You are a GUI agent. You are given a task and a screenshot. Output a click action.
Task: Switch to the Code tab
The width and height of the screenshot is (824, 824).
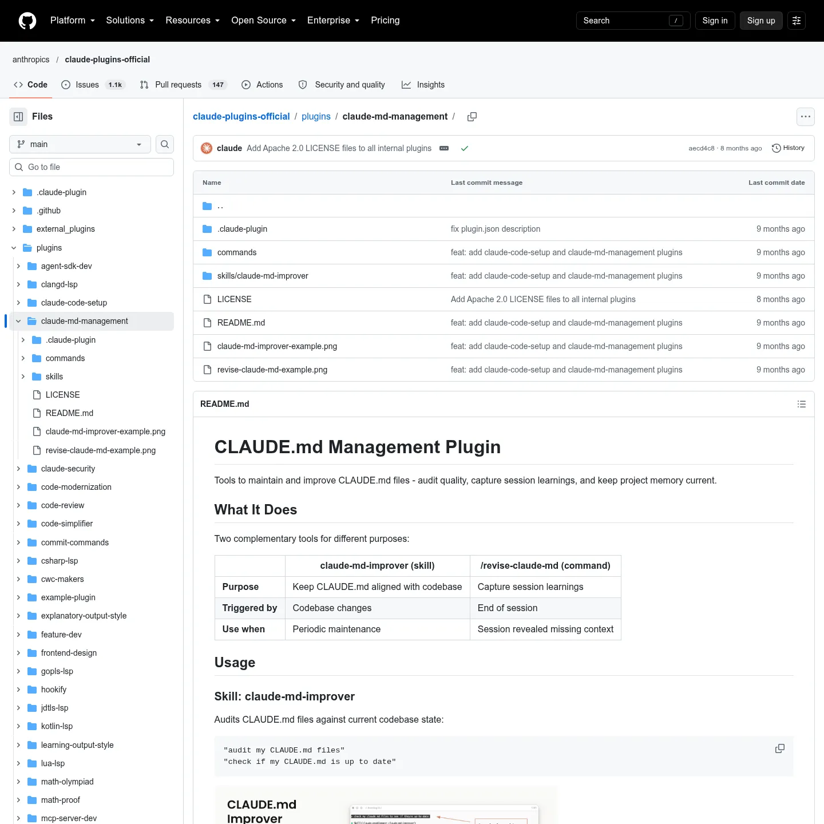[30, 85]
